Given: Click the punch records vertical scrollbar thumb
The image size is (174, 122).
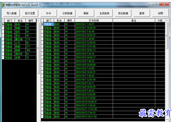Looking at the screenshot, I should (x=167, y=36).
